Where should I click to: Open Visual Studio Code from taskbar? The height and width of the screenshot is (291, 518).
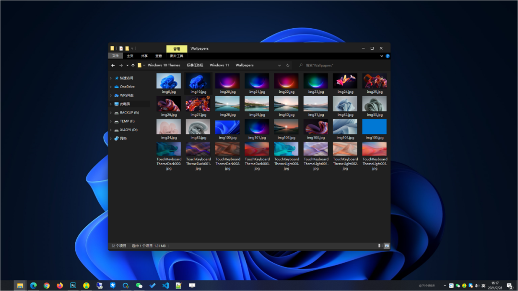(165, 286)
